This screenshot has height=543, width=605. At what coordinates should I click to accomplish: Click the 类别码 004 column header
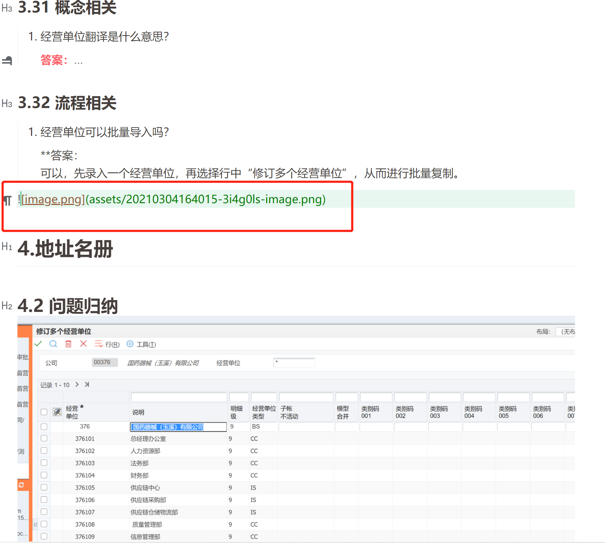click(x=473, y=412)
